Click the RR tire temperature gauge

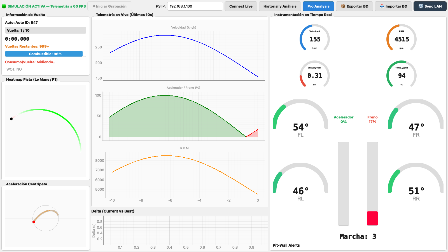coord(416,182)
